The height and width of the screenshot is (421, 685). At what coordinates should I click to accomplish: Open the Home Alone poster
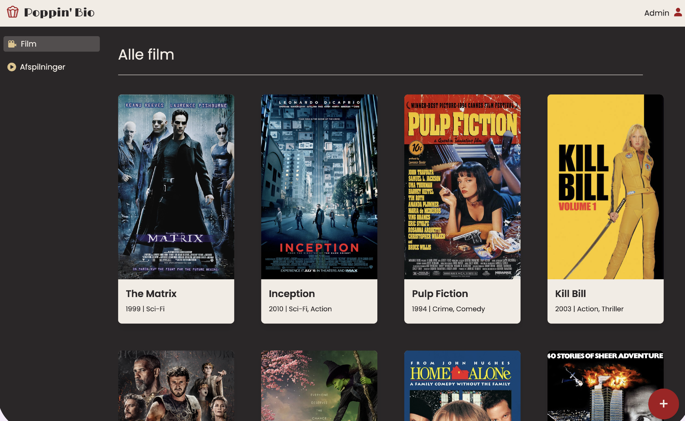pos(462,386)
